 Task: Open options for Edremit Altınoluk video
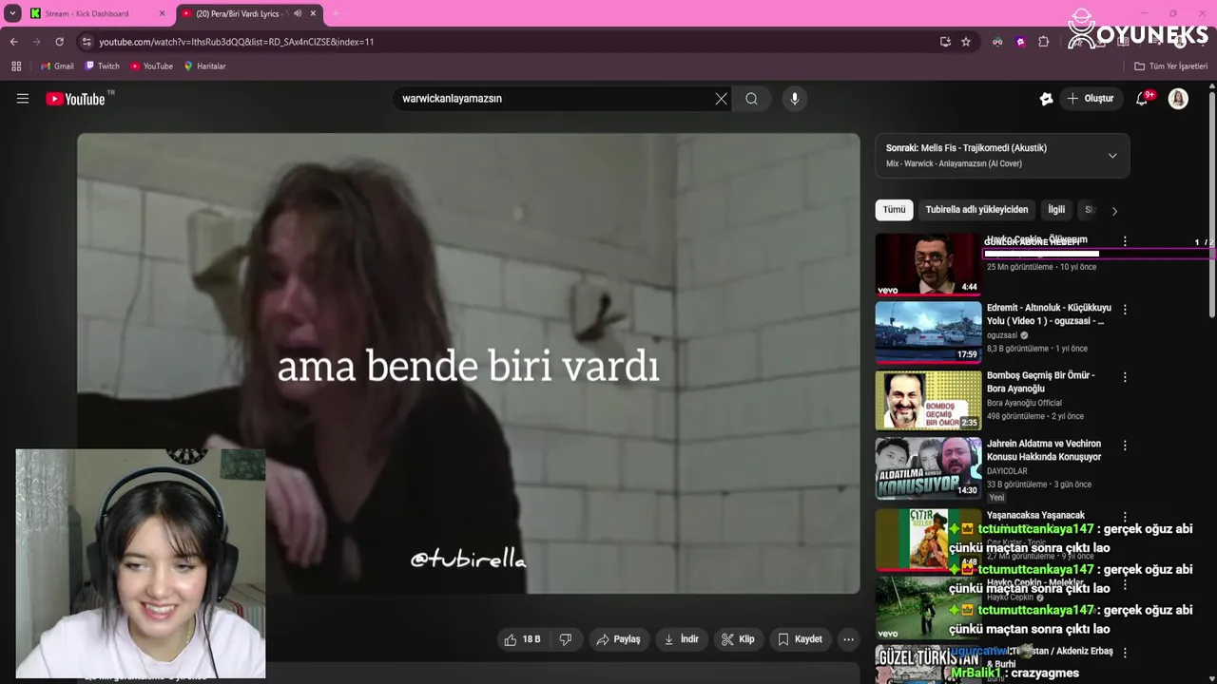point(1125,310)
